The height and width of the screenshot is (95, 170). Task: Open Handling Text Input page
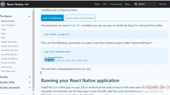click(x=10, y=50)
